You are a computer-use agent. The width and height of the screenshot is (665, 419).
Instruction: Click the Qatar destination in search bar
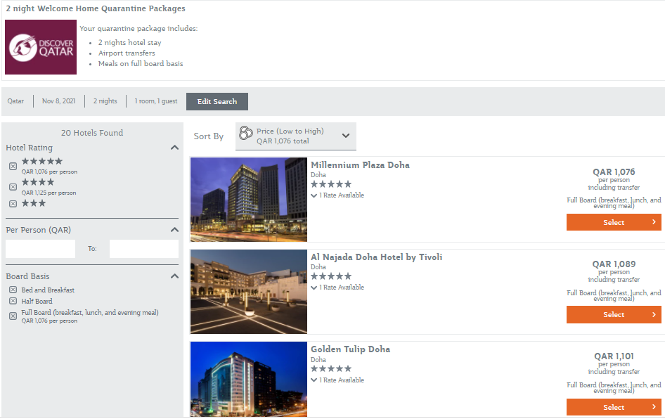coord(15,101)
